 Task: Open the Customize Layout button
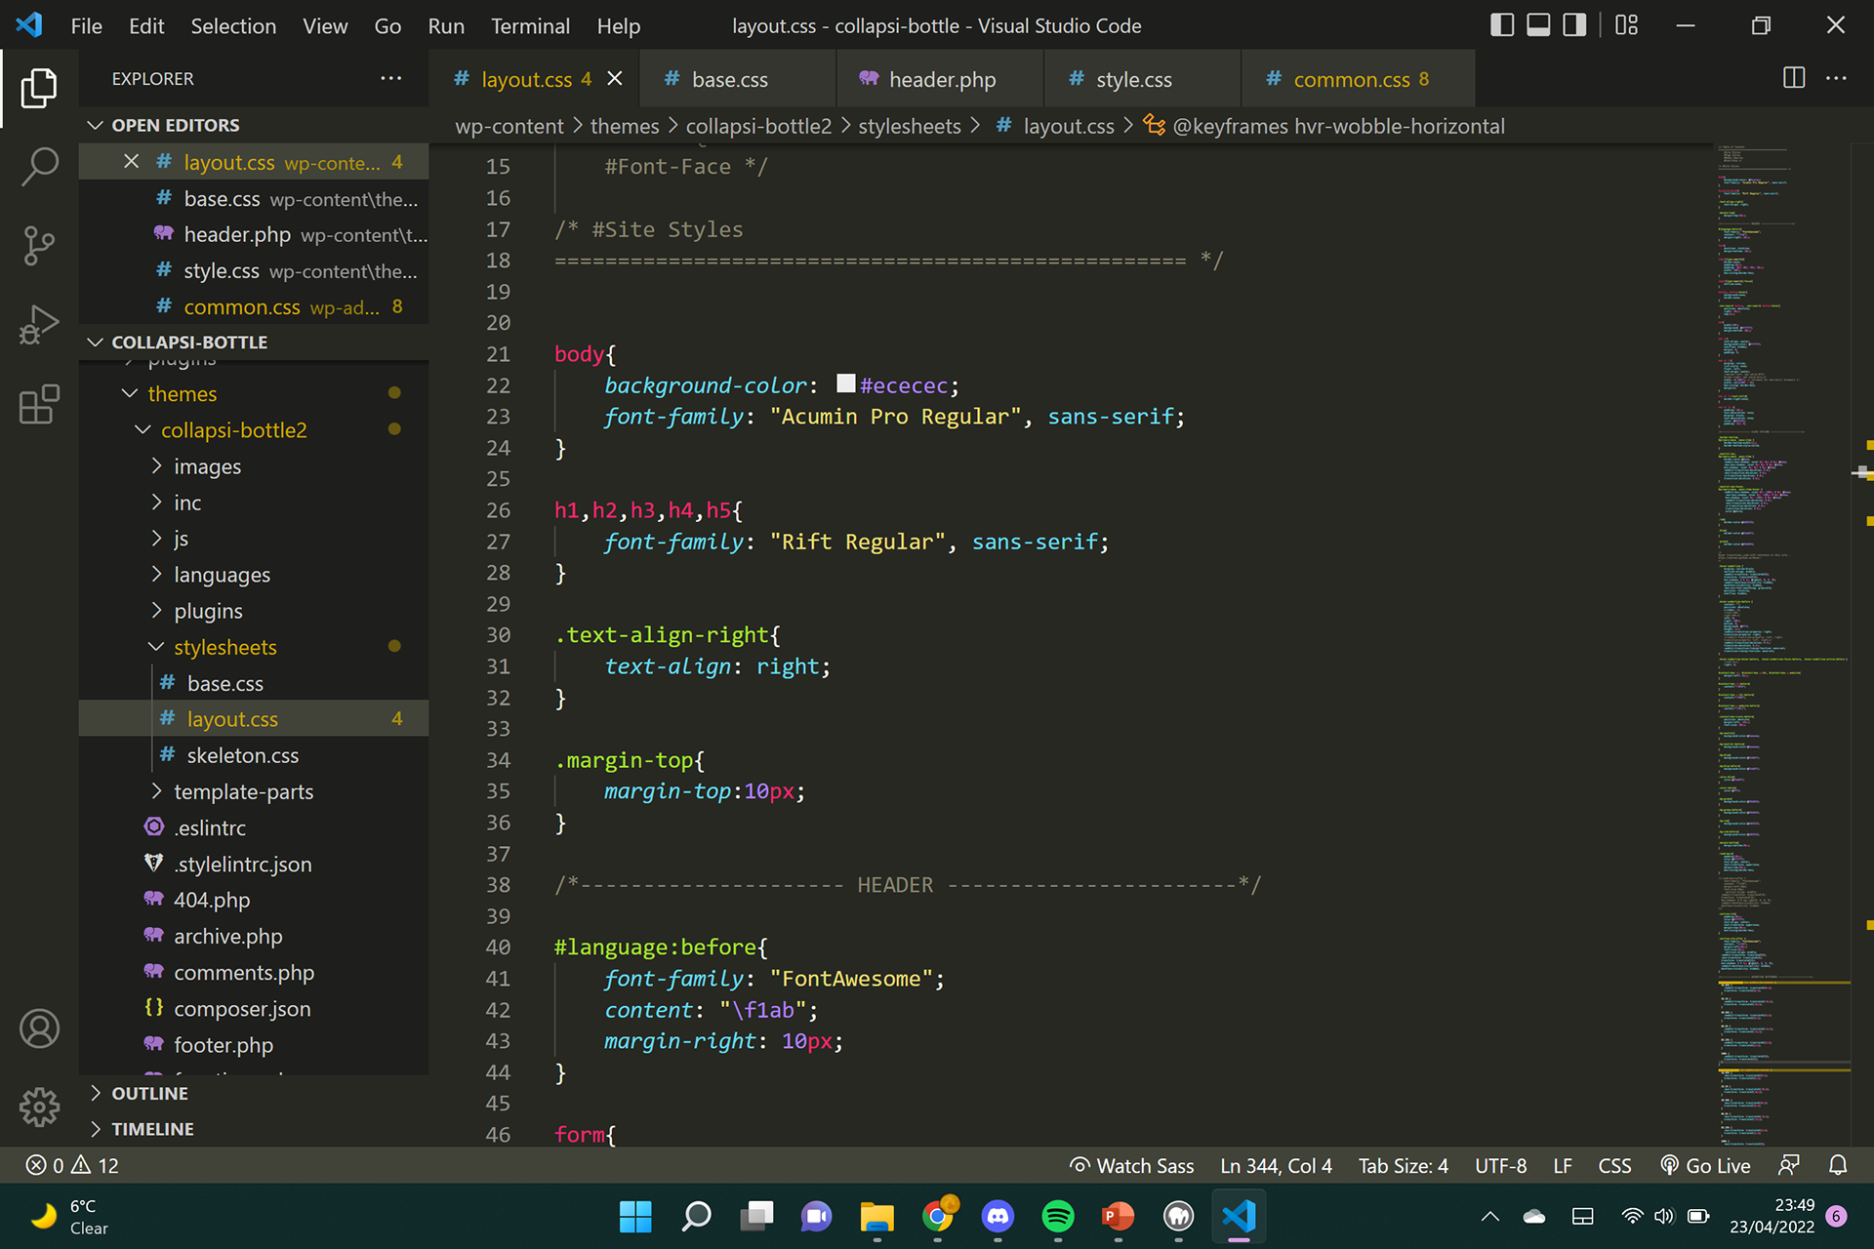click(x=1627, y=25)
